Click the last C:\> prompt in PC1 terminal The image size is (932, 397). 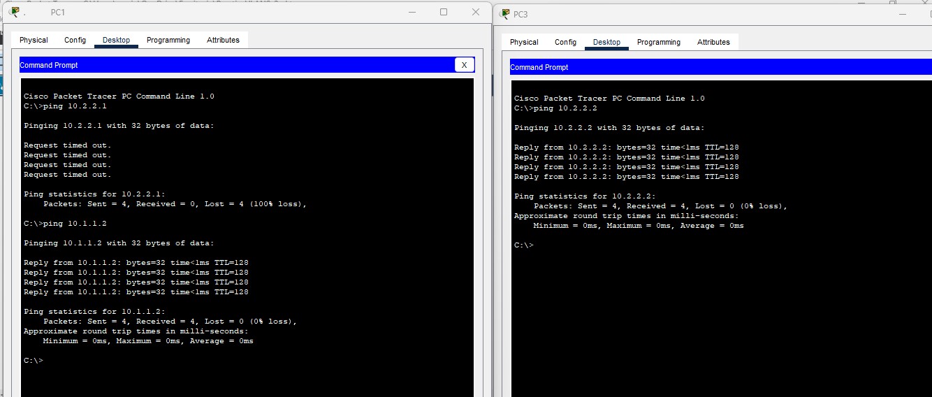point(34,361)
